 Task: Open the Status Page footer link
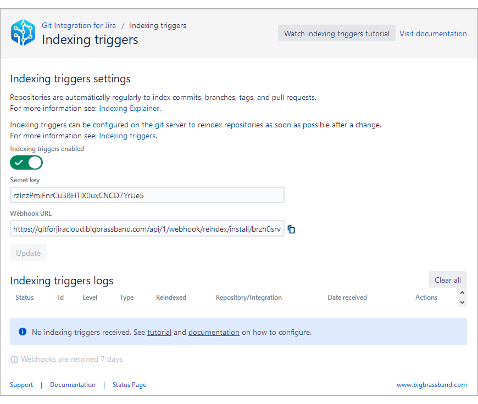[x=129, y=385]
